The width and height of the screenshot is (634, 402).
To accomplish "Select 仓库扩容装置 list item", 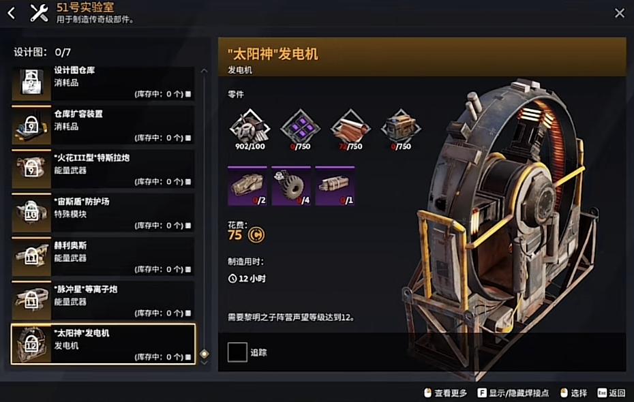I will [103, 126].
